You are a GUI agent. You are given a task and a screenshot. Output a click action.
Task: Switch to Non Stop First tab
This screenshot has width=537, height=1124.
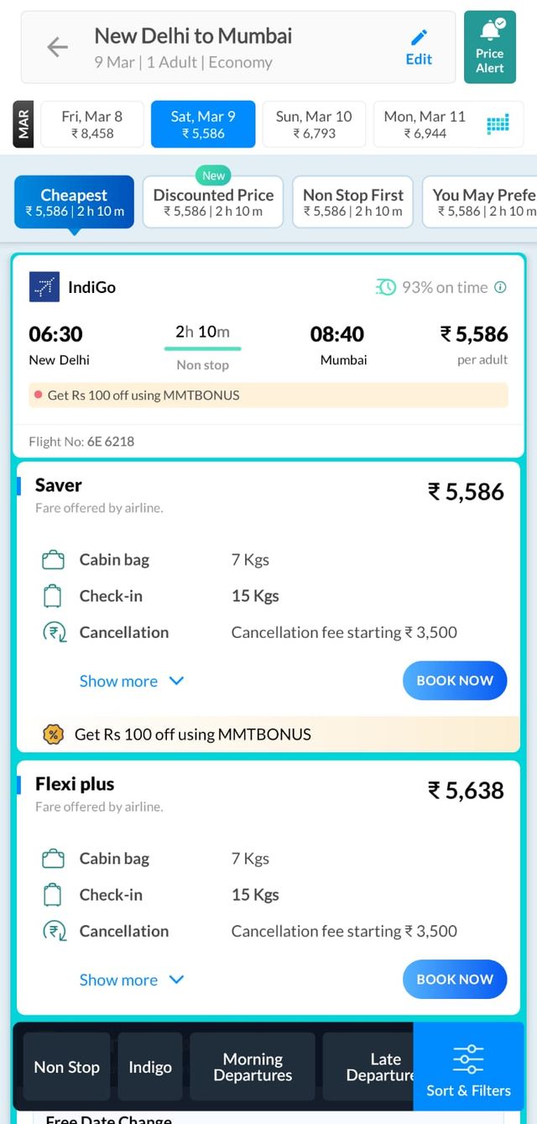coord(353,202)
